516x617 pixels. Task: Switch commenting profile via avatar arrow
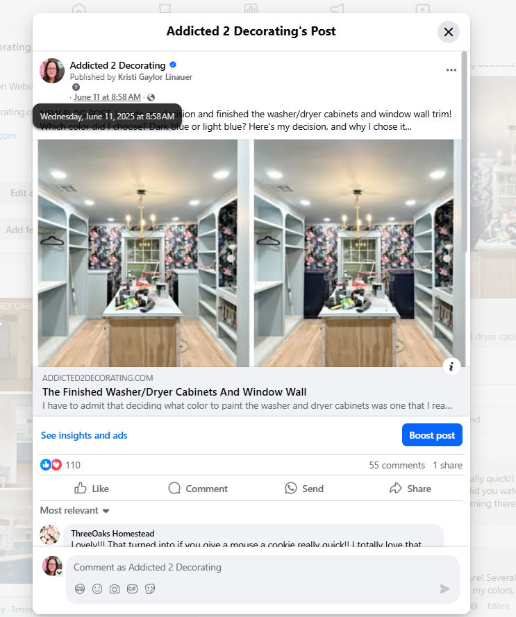[59, 573]
